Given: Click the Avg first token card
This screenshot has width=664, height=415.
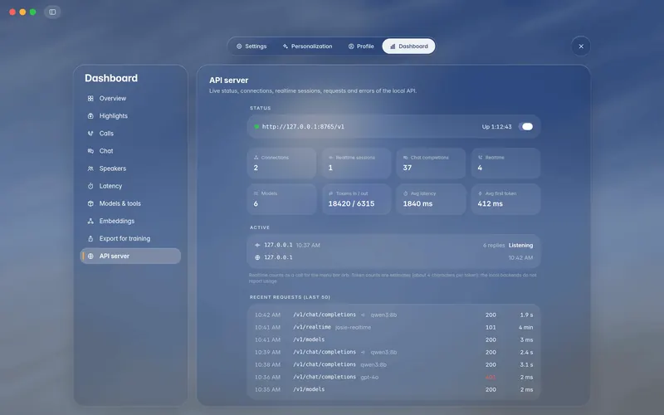Looking at the screenshot, I should [505, 199].
